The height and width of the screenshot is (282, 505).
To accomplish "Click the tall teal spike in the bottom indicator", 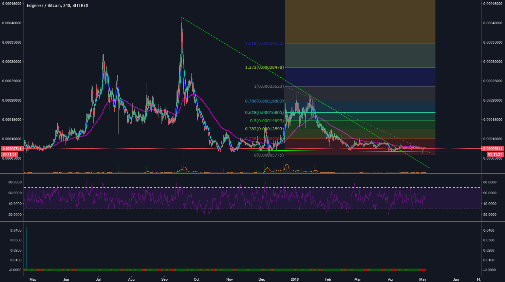I will (x=26, y=248).
